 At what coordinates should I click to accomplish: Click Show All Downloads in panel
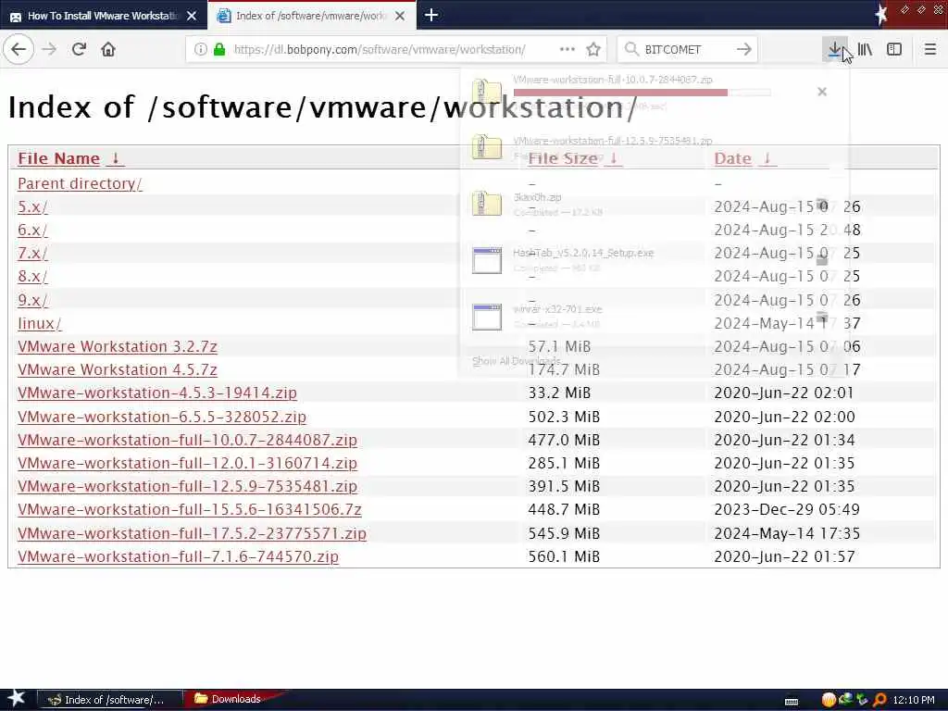click(x=517, y=361)
